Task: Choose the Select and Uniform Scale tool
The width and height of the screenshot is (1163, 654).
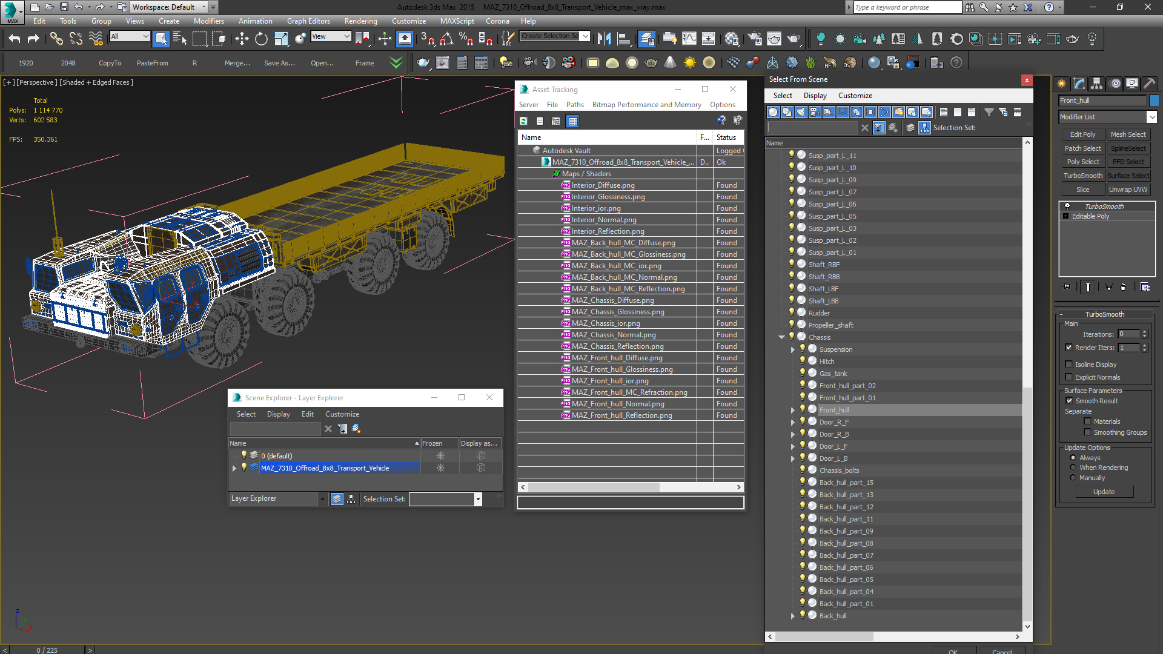Action: (x=281, y=39)
